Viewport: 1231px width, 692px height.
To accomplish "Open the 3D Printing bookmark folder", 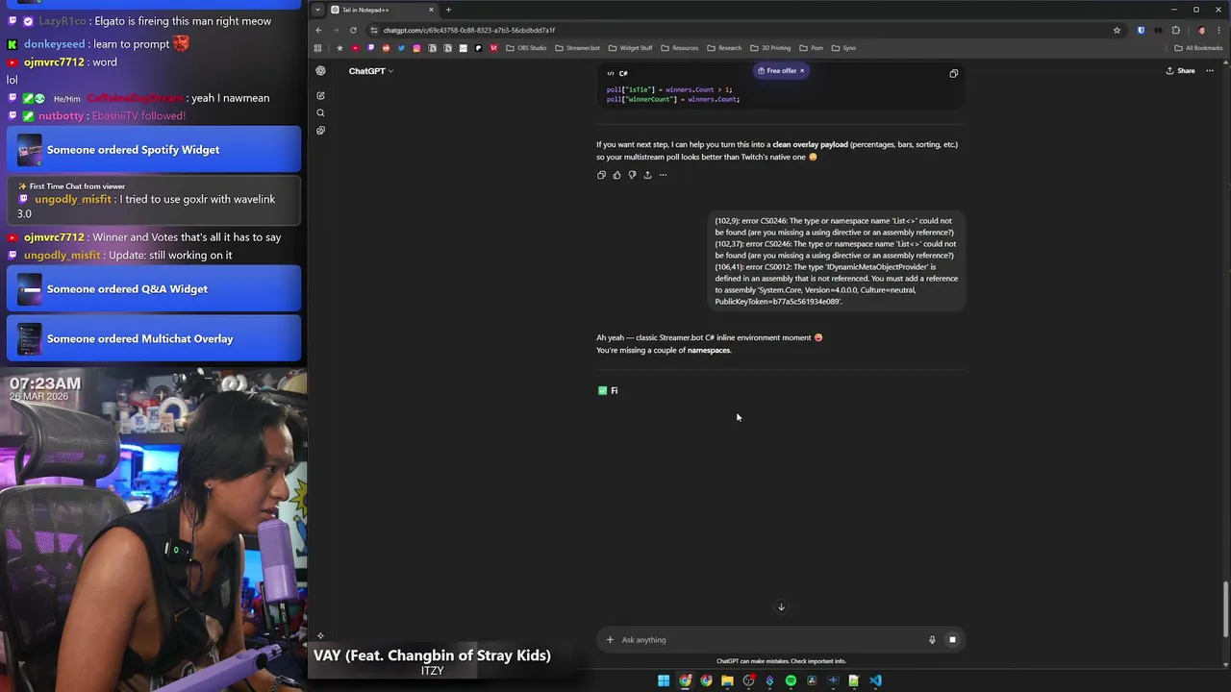I will click(x=770, y=48).
